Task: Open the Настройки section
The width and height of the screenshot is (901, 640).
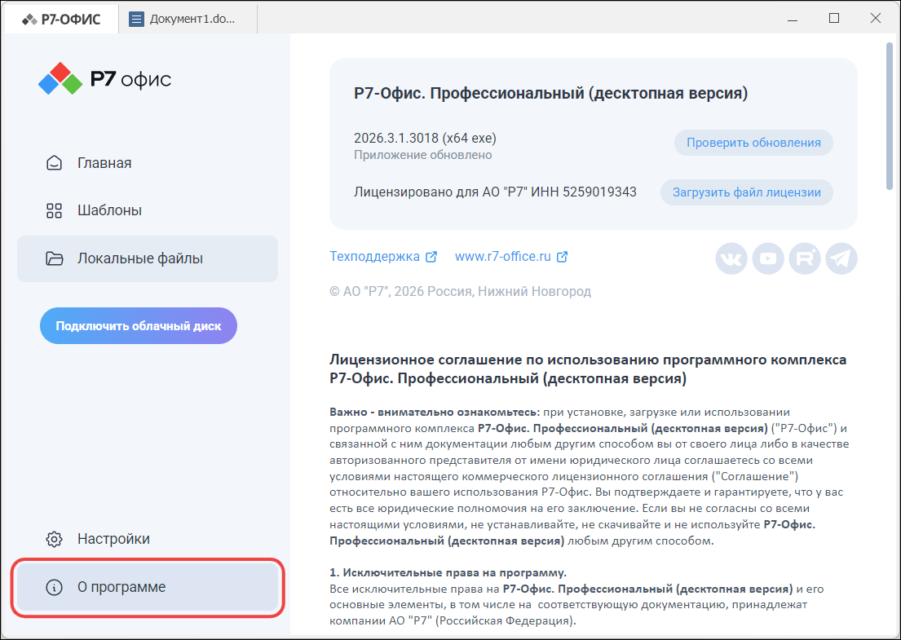Action: click(x=148, y=539)
